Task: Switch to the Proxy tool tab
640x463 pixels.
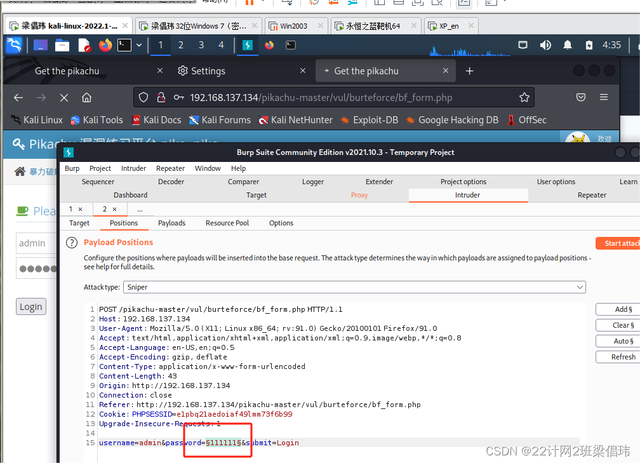Action: coord(359,195)
